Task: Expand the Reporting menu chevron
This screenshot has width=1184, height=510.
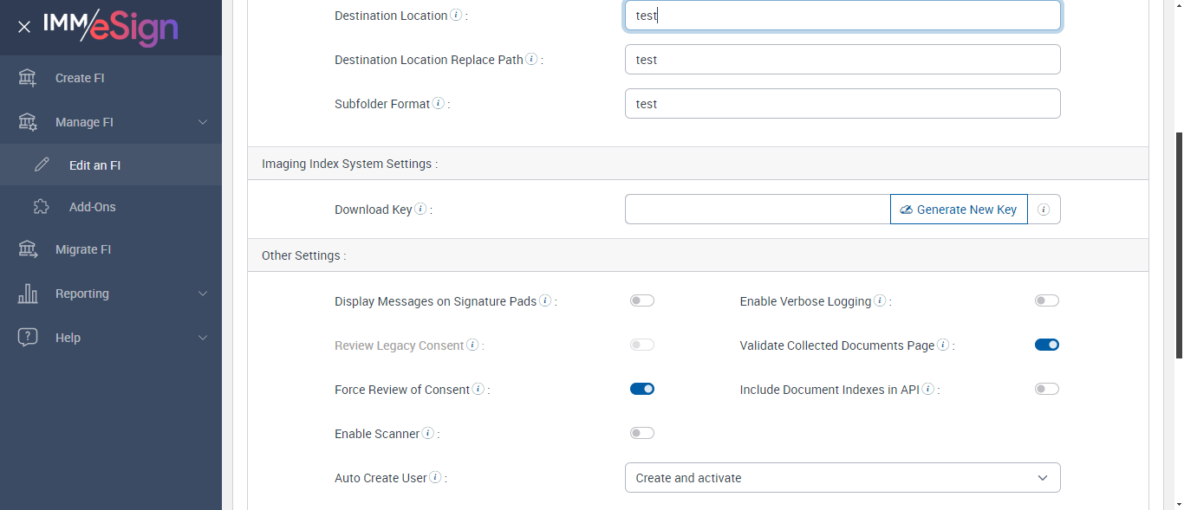Action: tap(203, 294)
